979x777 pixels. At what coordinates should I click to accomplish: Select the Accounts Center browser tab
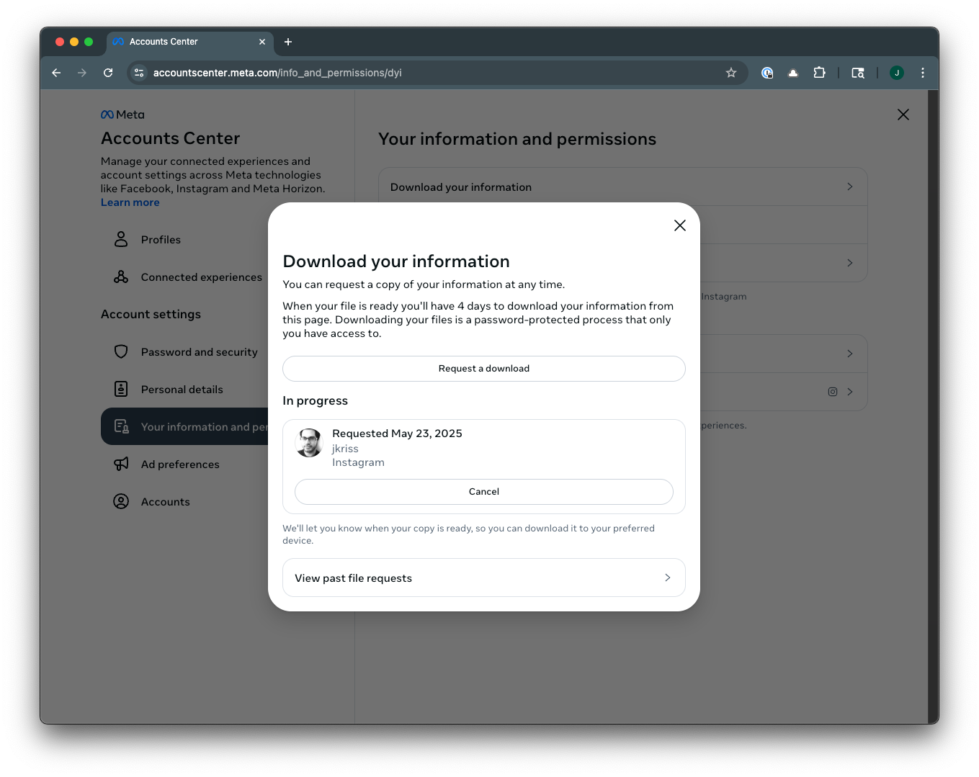(x=190, y=42)
